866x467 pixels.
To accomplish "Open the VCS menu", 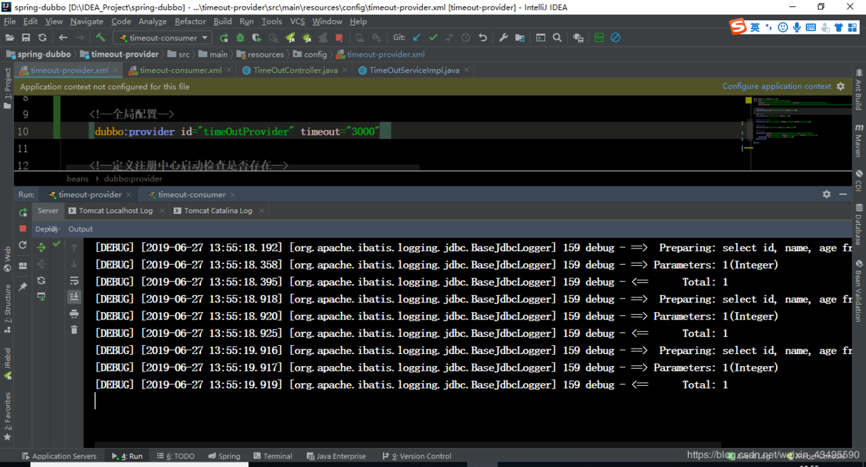I will (298, 22).
